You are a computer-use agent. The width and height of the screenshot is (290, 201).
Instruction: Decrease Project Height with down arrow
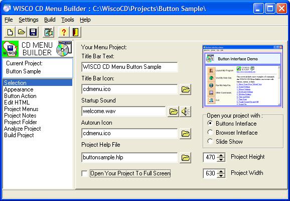coord(221,159)
